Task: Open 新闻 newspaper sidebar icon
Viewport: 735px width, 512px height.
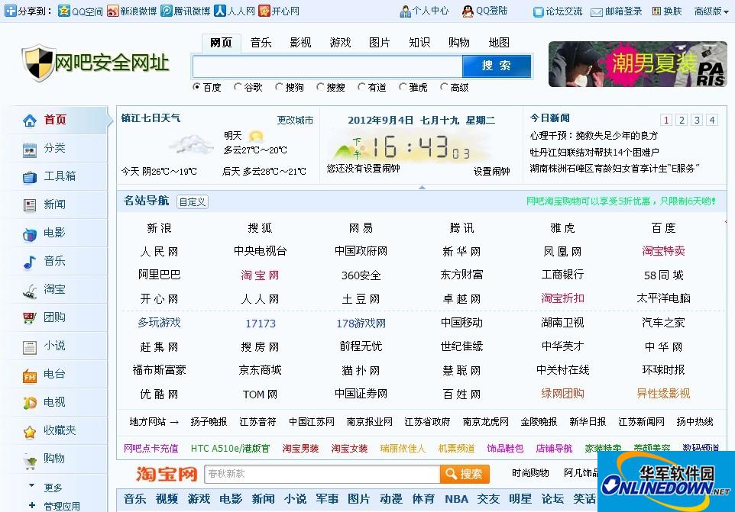Action: (30, 205)
